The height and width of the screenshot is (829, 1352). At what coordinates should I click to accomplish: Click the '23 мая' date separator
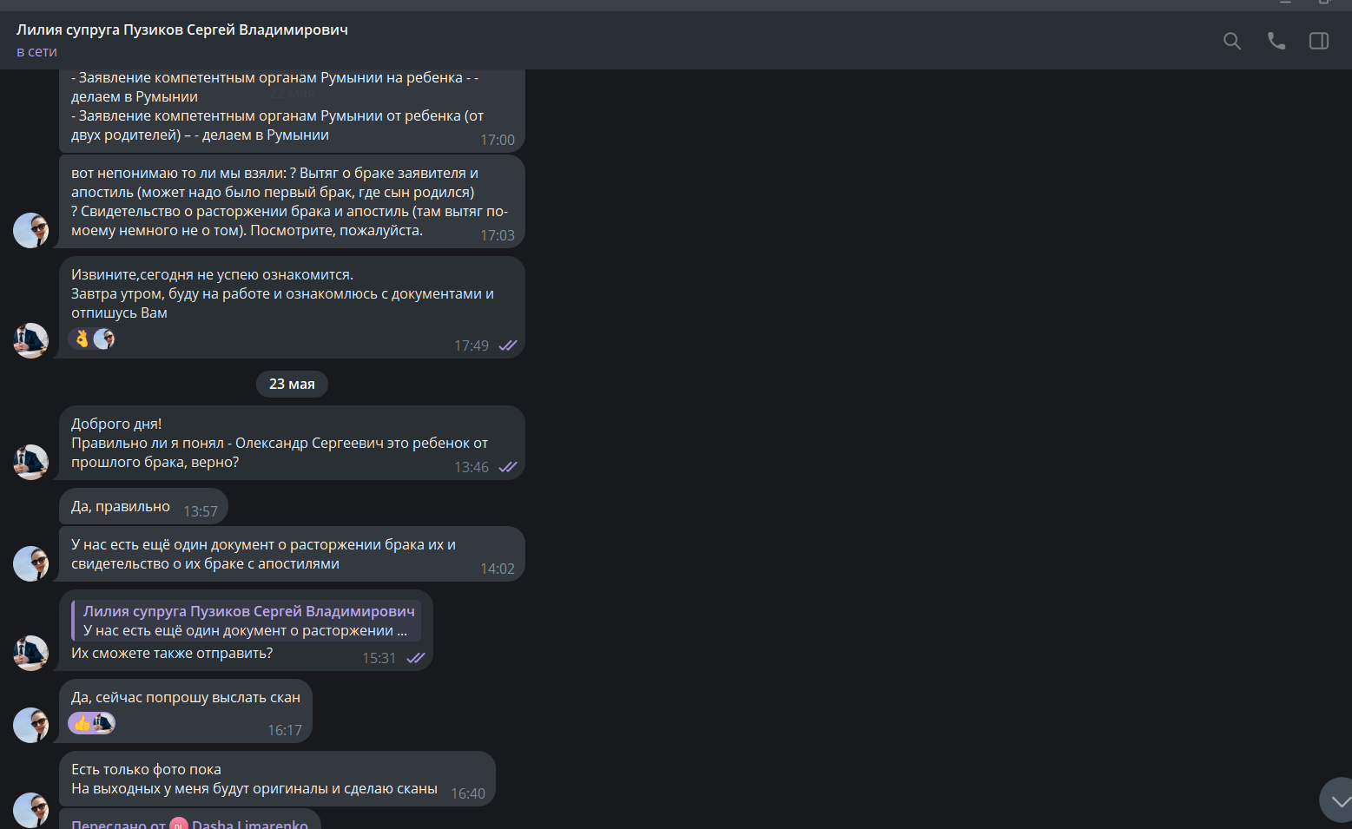(292, 384)
